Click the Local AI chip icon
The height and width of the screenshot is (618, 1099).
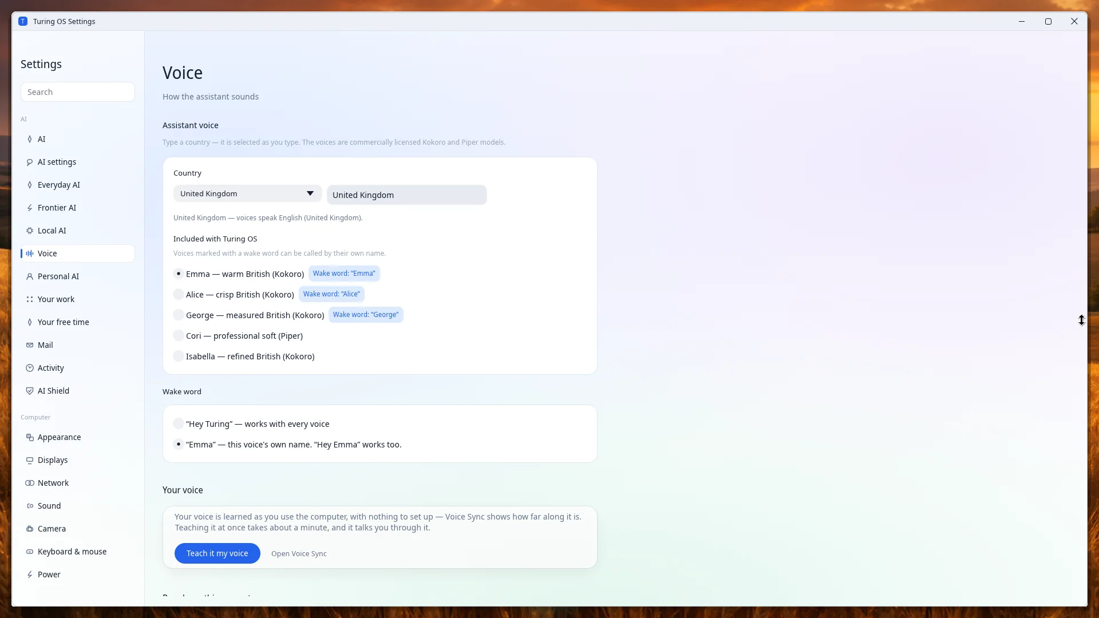click(30, 231)
